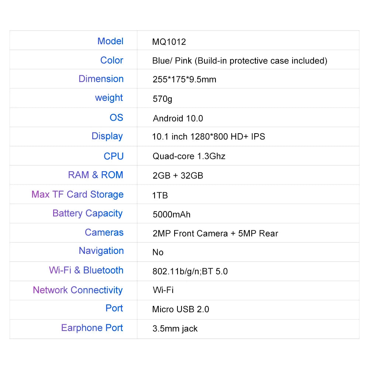Image resolution: width=369 pixels, height=369 pixels.
Task: Click the Max TF Card Storage label
Action: click(x=77, y=194)
